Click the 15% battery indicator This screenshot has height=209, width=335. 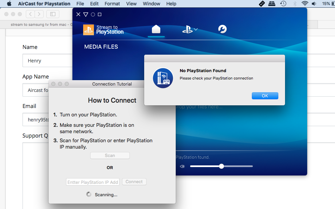328,4
